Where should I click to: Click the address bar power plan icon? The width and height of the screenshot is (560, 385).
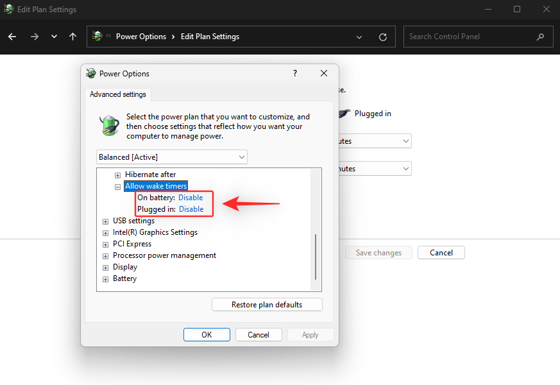point(97,36)
